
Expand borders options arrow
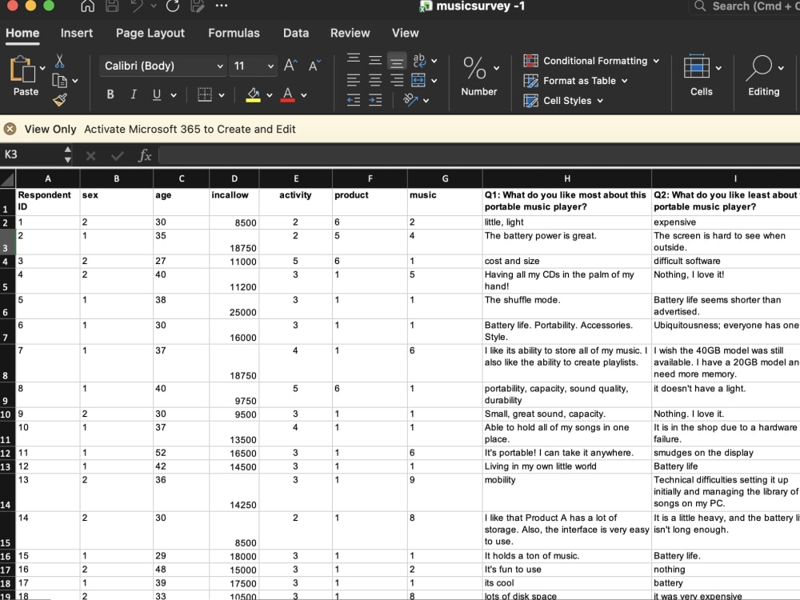[222, 95]
